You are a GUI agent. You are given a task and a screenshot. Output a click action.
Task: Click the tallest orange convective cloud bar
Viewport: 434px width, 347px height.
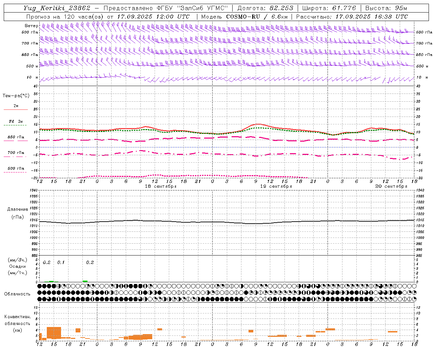click(x=54, y=333)
